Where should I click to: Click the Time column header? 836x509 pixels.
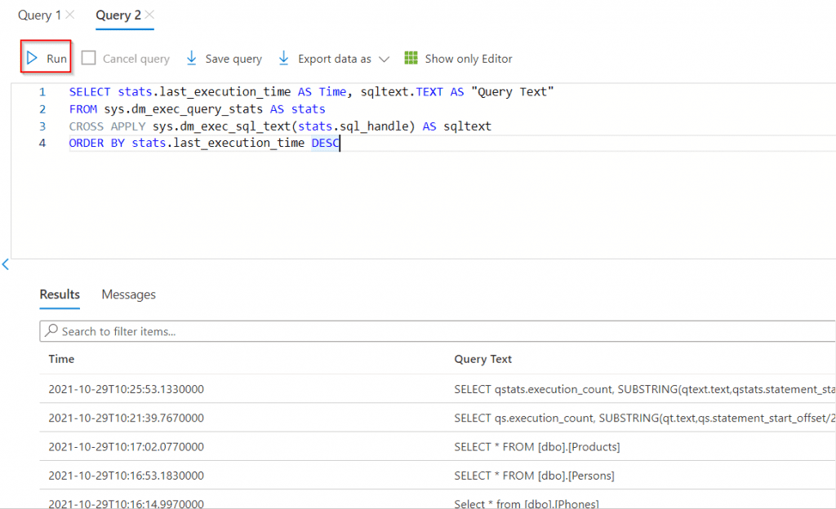[61, 359]
